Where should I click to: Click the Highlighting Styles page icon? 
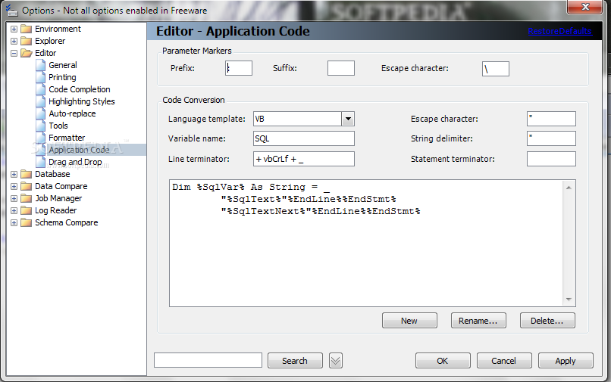[x=40, y=101]
